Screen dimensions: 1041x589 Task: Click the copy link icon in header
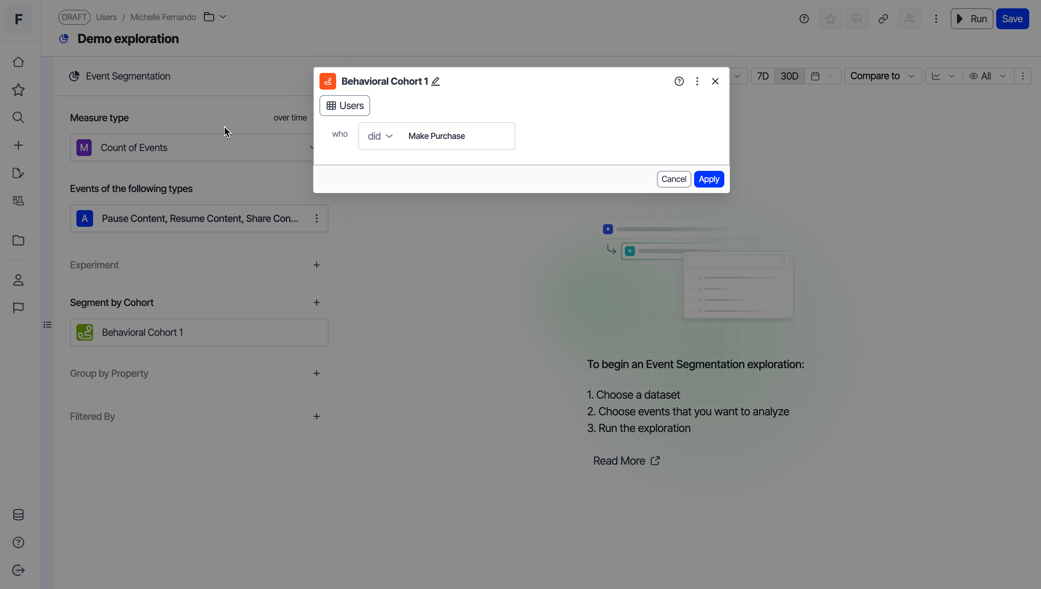[883, 19]
